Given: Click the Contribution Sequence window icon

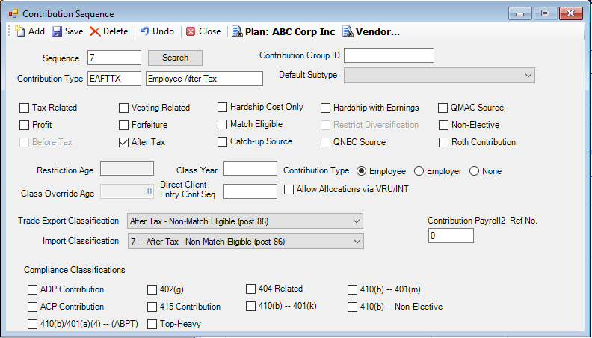Looking at the screenshot, I should [13, 14].
